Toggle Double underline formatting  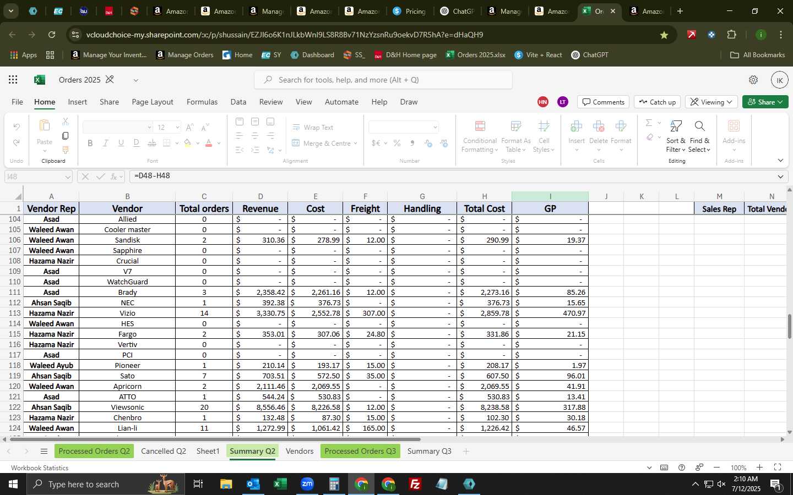point(136,143)
